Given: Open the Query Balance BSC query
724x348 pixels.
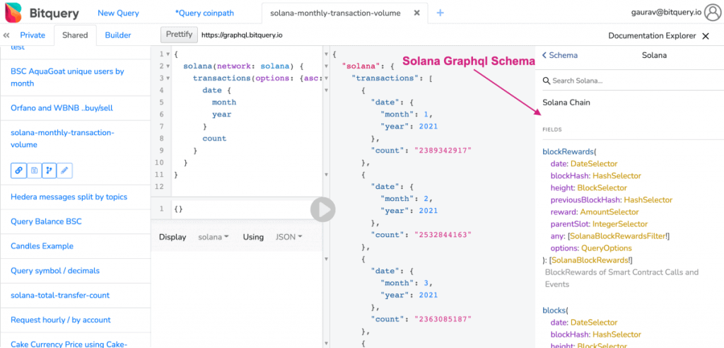Looking at the screenshot, I should tap(46, 221).
